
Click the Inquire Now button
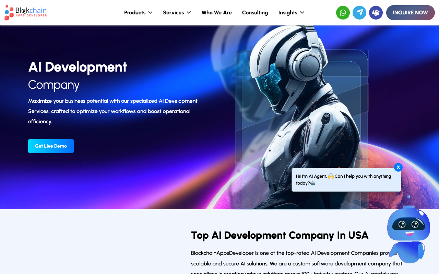[411, 13]
